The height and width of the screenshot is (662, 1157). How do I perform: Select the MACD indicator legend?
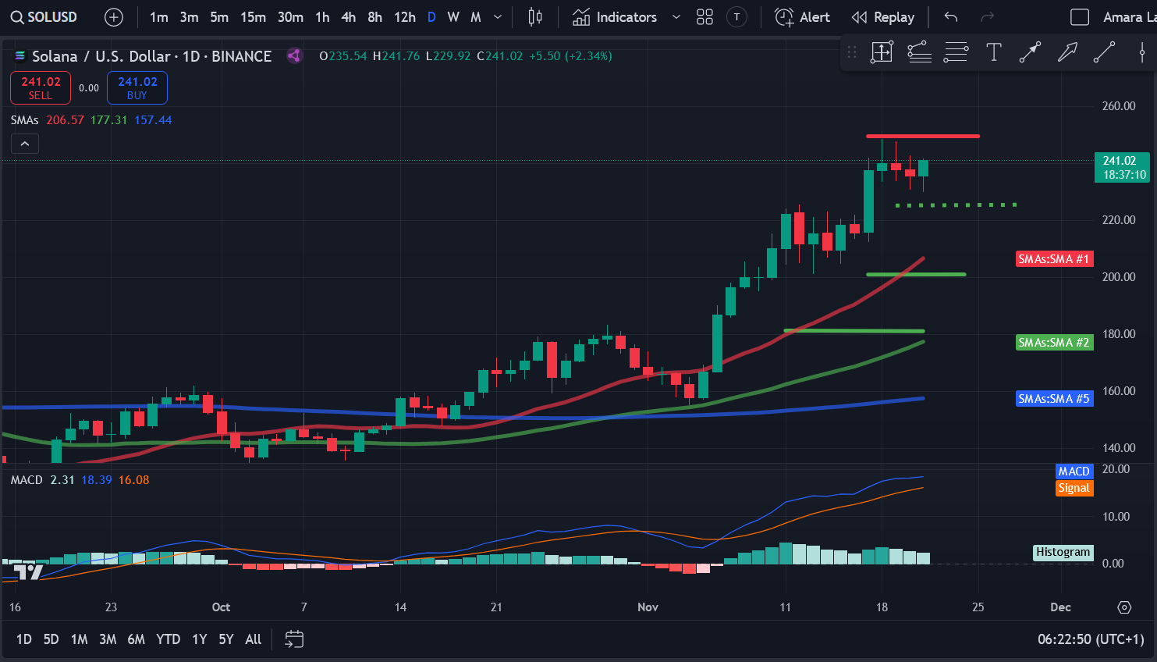[27, 480]
